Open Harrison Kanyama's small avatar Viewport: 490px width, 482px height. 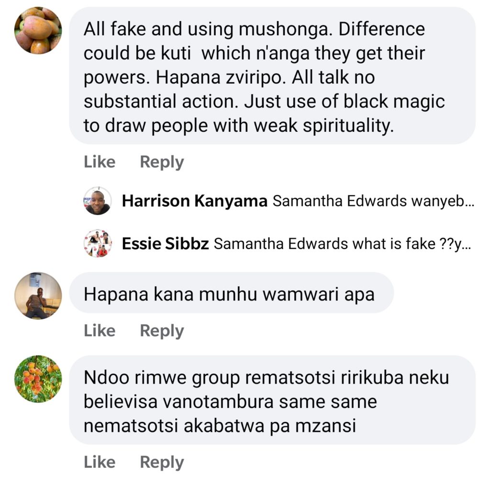pyautogui.click(x=98, y=201)
